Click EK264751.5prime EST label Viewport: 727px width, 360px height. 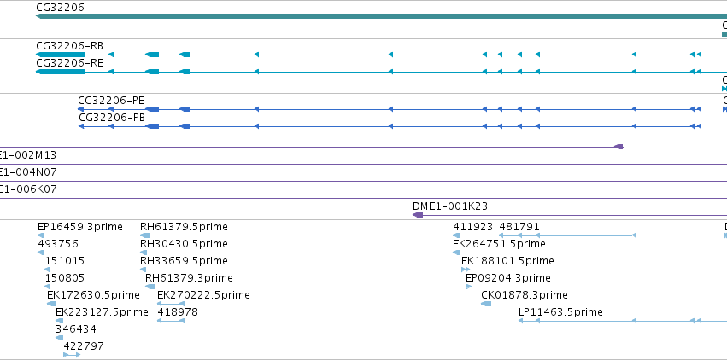pyautogui.click(x=500, y=244)
